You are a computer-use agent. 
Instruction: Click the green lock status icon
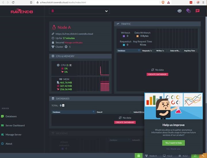[139, 156]
